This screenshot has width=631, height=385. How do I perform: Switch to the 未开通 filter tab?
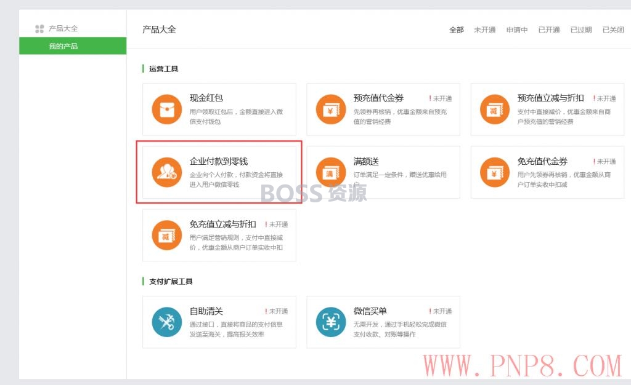pyautogui.click(x=484, y=30)
